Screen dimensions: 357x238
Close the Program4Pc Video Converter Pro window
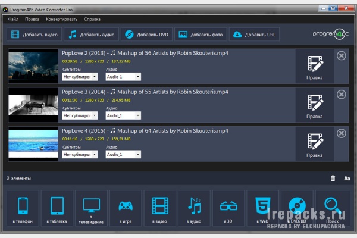click(346, 8)
